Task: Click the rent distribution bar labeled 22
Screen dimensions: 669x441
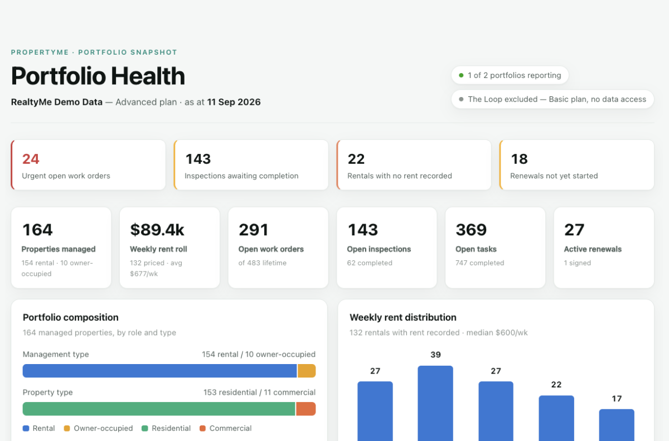Action: [x=556, y=418]
